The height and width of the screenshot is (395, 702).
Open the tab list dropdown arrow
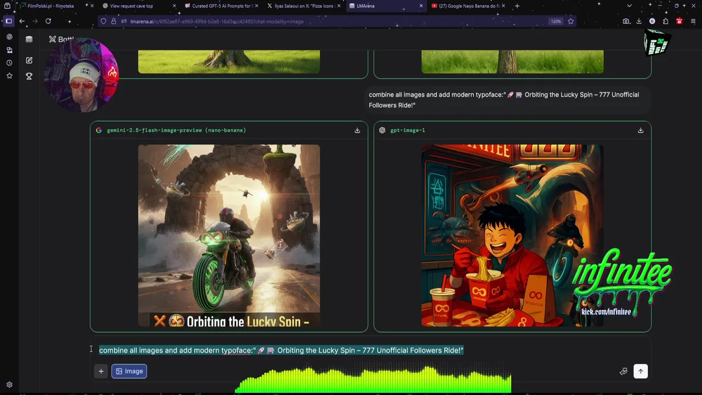coord(629,6)
